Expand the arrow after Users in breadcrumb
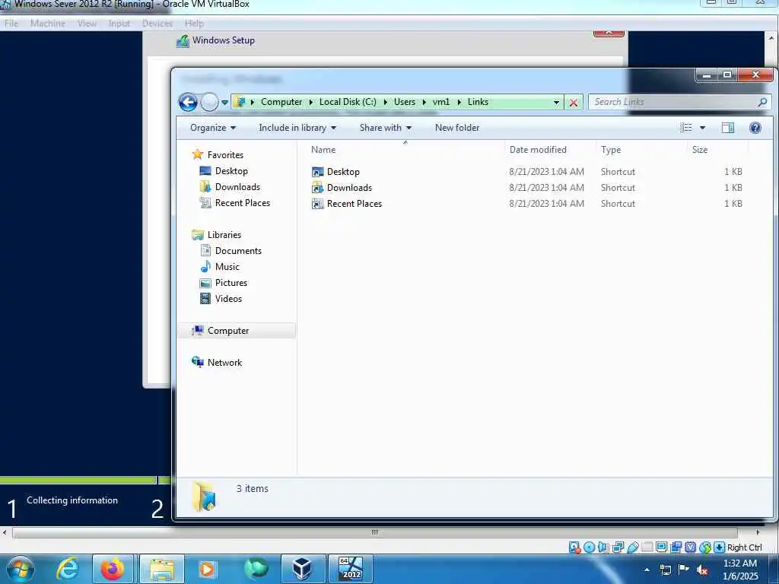 coord(424,103)
